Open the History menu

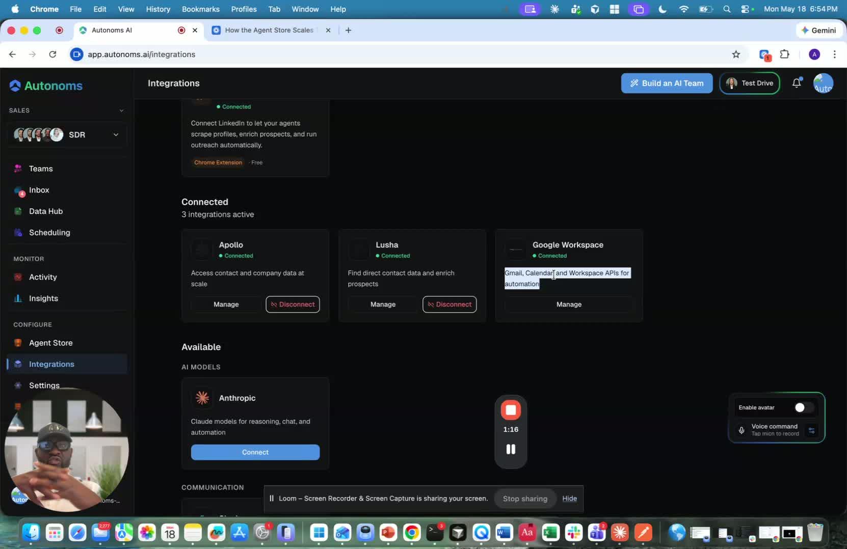[x=158, y=9]
